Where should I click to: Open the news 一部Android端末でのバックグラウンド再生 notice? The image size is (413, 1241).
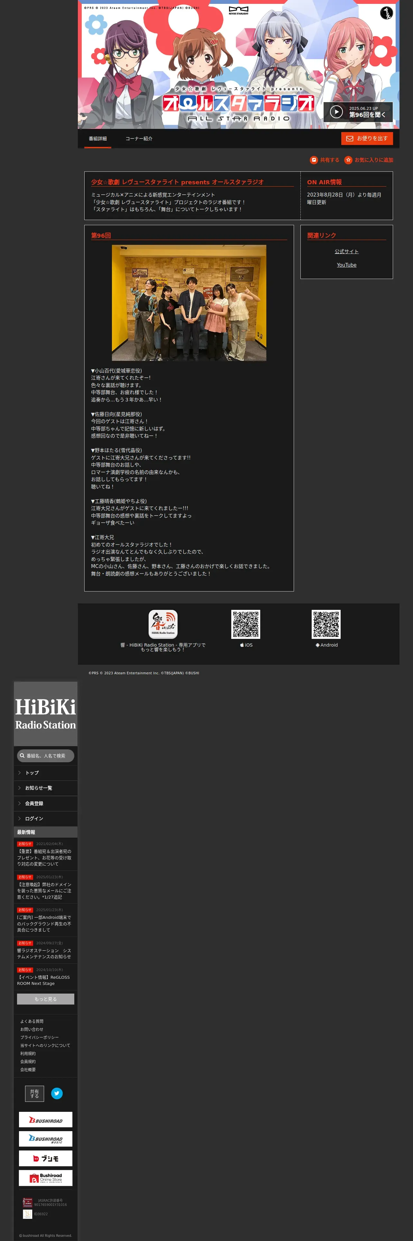click(x=45, y=924)
